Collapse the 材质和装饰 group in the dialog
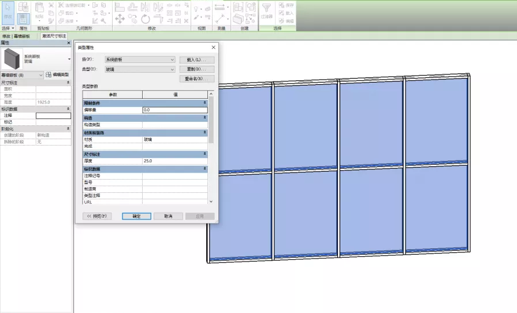The image size is (517, 313). pos(204,132)
